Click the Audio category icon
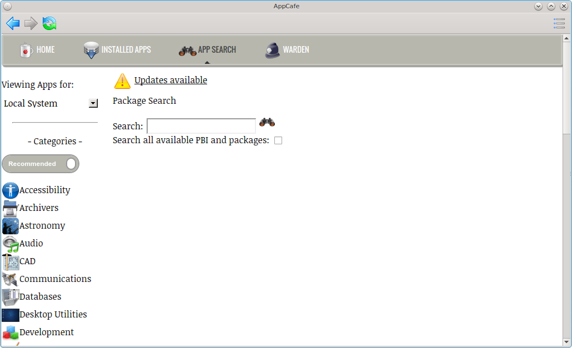572x348 pixels. [x=10, y=244]
